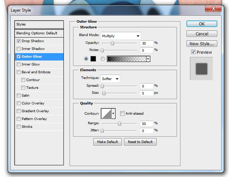Click the style preview thumbnail
The image size is (229, 177).
(x=202, y=69)
